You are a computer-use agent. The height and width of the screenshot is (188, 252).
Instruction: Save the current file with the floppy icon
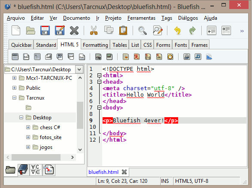[45, 30]
